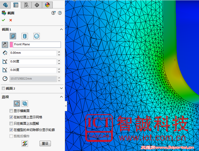
Task: Decrease the X rotation angle
Action: 59,63
